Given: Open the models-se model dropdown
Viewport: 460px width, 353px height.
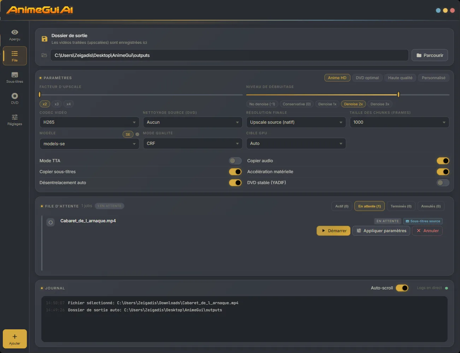Looking at the screenshot, I should point(89,144).
